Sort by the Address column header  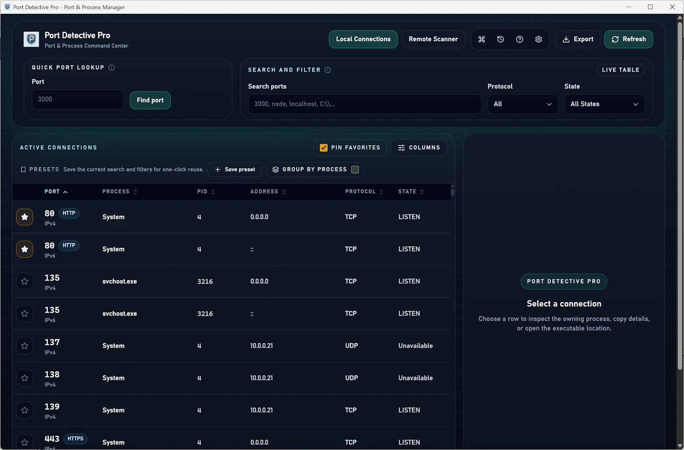tap(268, 192)
